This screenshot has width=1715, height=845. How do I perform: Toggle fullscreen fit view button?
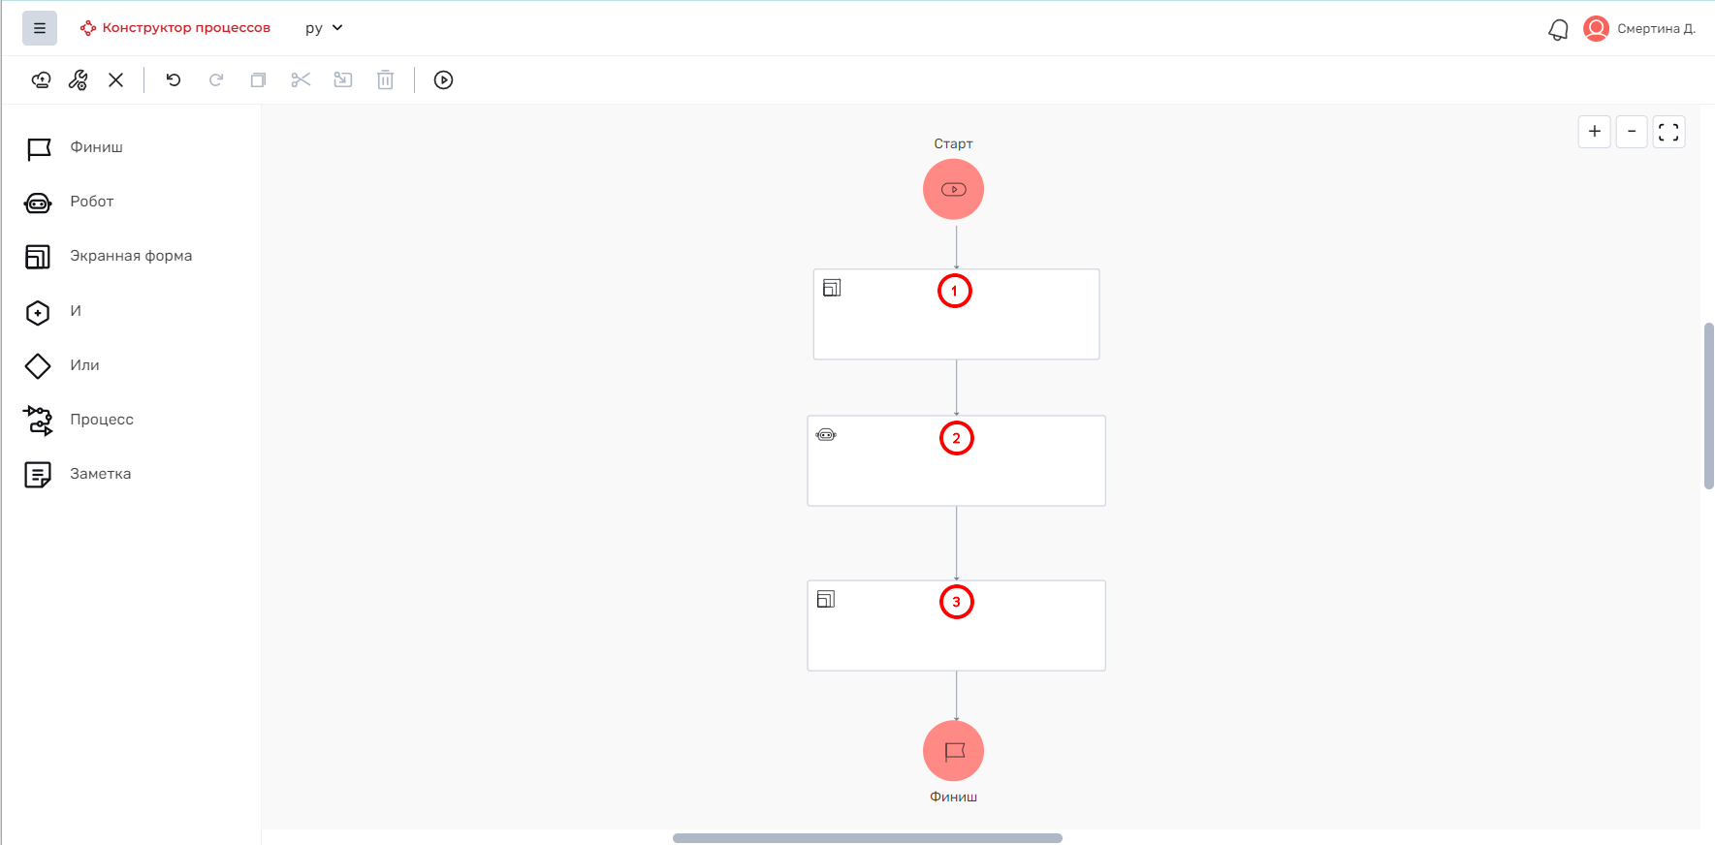coord(1668,132)
